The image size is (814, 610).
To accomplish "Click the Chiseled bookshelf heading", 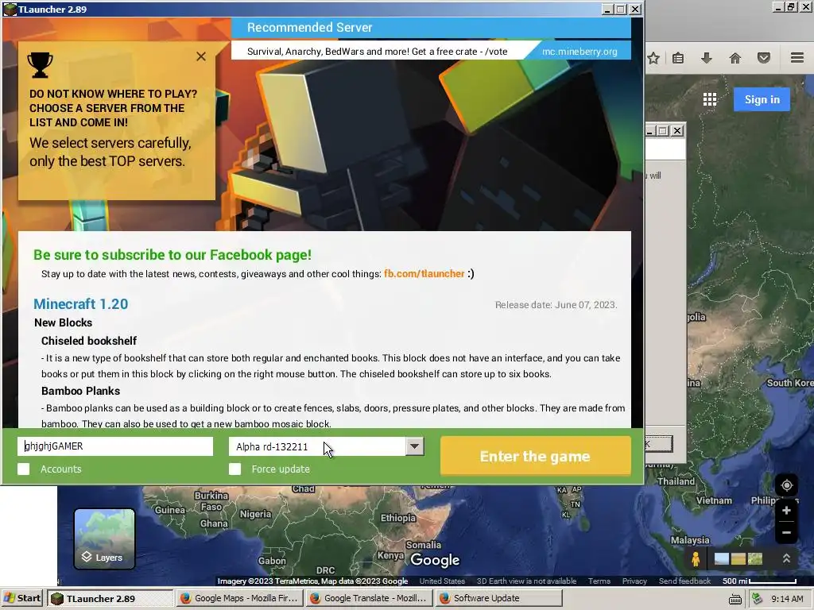I will (x=89, y=341).
